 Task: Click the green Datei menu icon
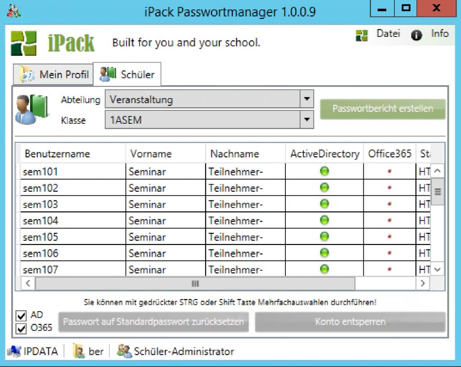pyautogui.click(x=362, y=36)
